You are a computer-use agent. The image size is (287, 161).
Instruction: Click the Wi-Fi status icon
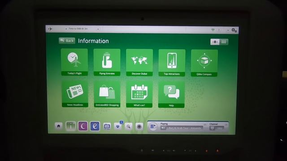pyautogui.click(x=213, y=30)
